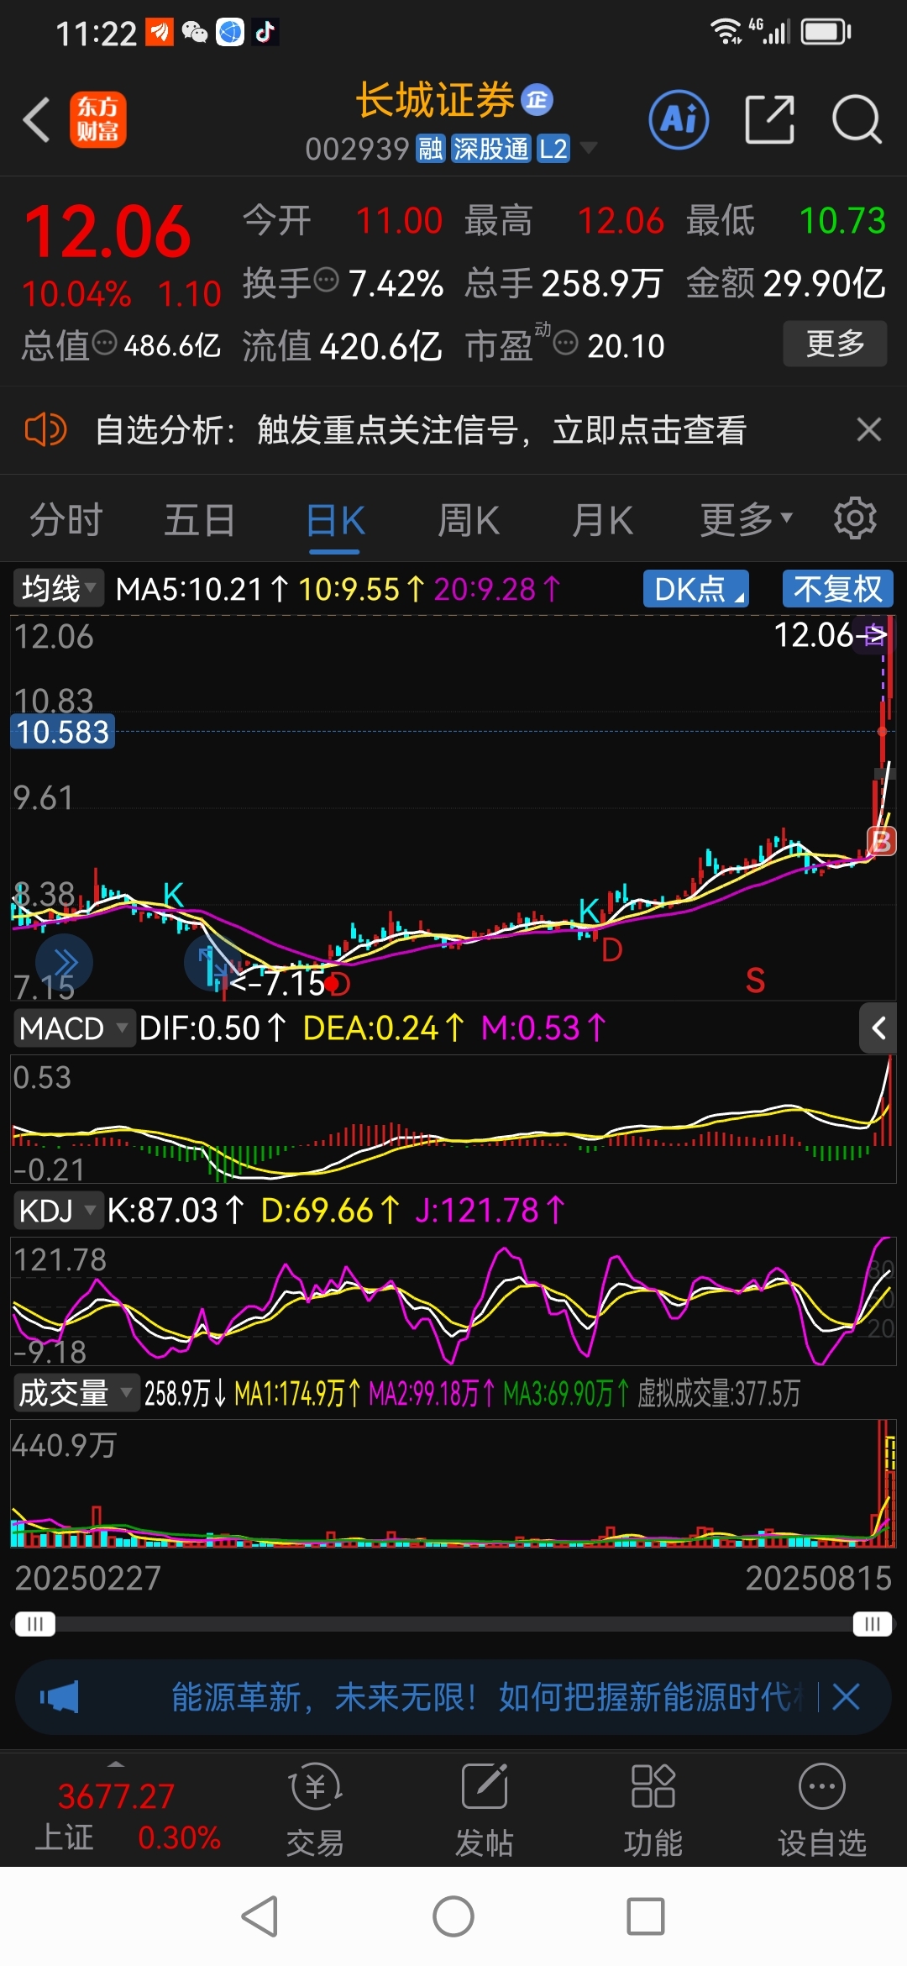Image resolution: width=907 pixels, height=1966 pixels.
Task: Tap the megaphone ad icon
Action: coord(59,1697)
